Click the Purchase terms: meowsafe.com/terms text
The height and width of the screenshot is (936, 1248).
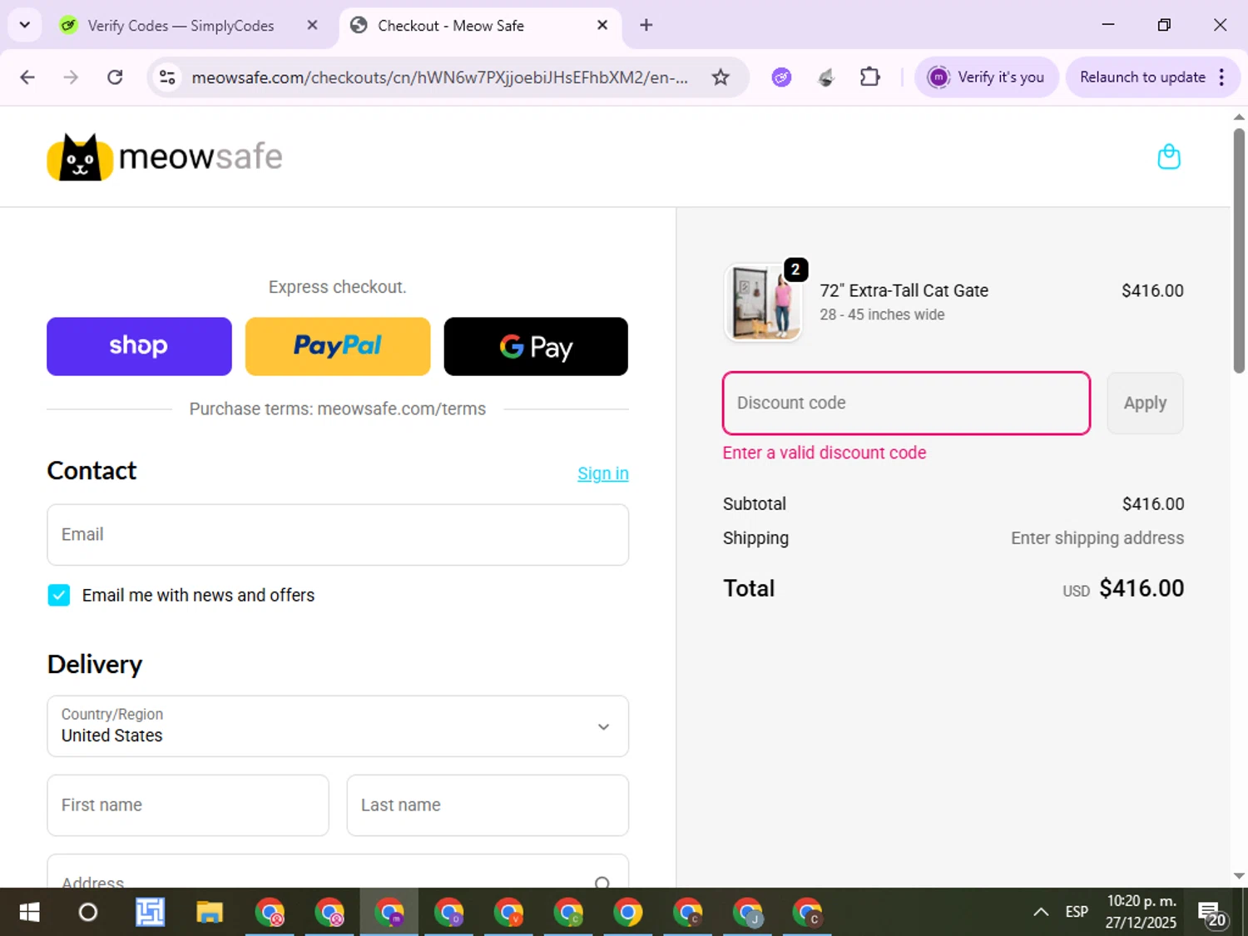click(x=338, y=409)
